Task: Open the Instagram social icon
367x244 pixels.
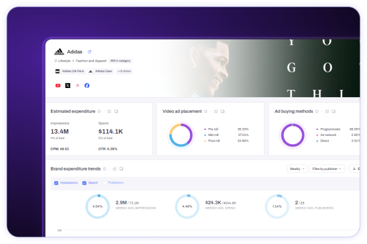Action: [x=78, y=86]
